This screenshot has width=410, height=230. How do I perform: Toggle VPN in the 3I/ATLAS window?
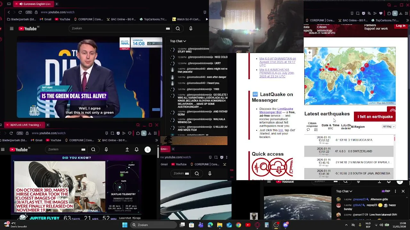(x=20, y=133)
